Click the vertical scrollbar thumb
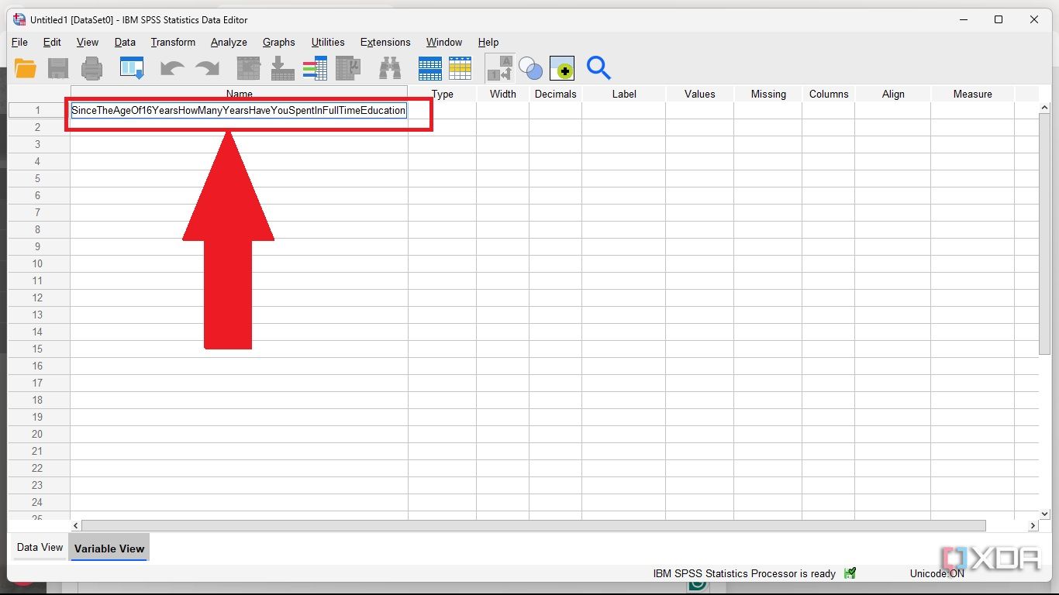1059x595 pixels. coord(1044,235)
